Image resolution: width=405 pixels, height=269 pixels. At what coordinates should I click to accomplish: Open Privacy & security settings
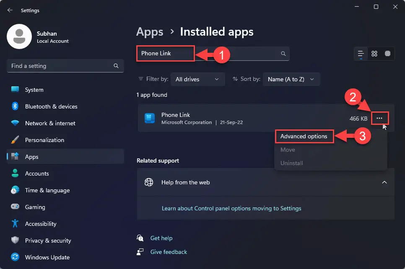coord(65,241)
